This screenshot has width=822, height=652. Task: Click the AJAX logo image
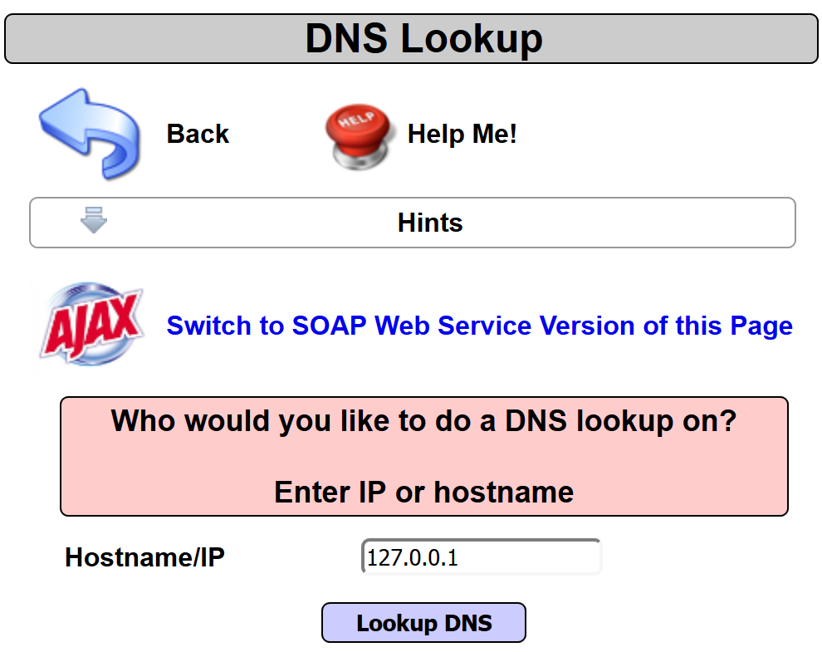(x=91, y=326)
